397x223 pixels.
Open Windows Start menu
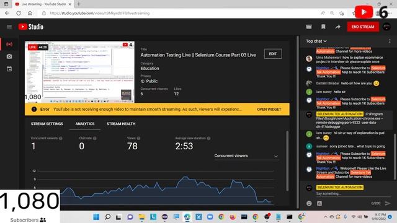tap(96, 217)
